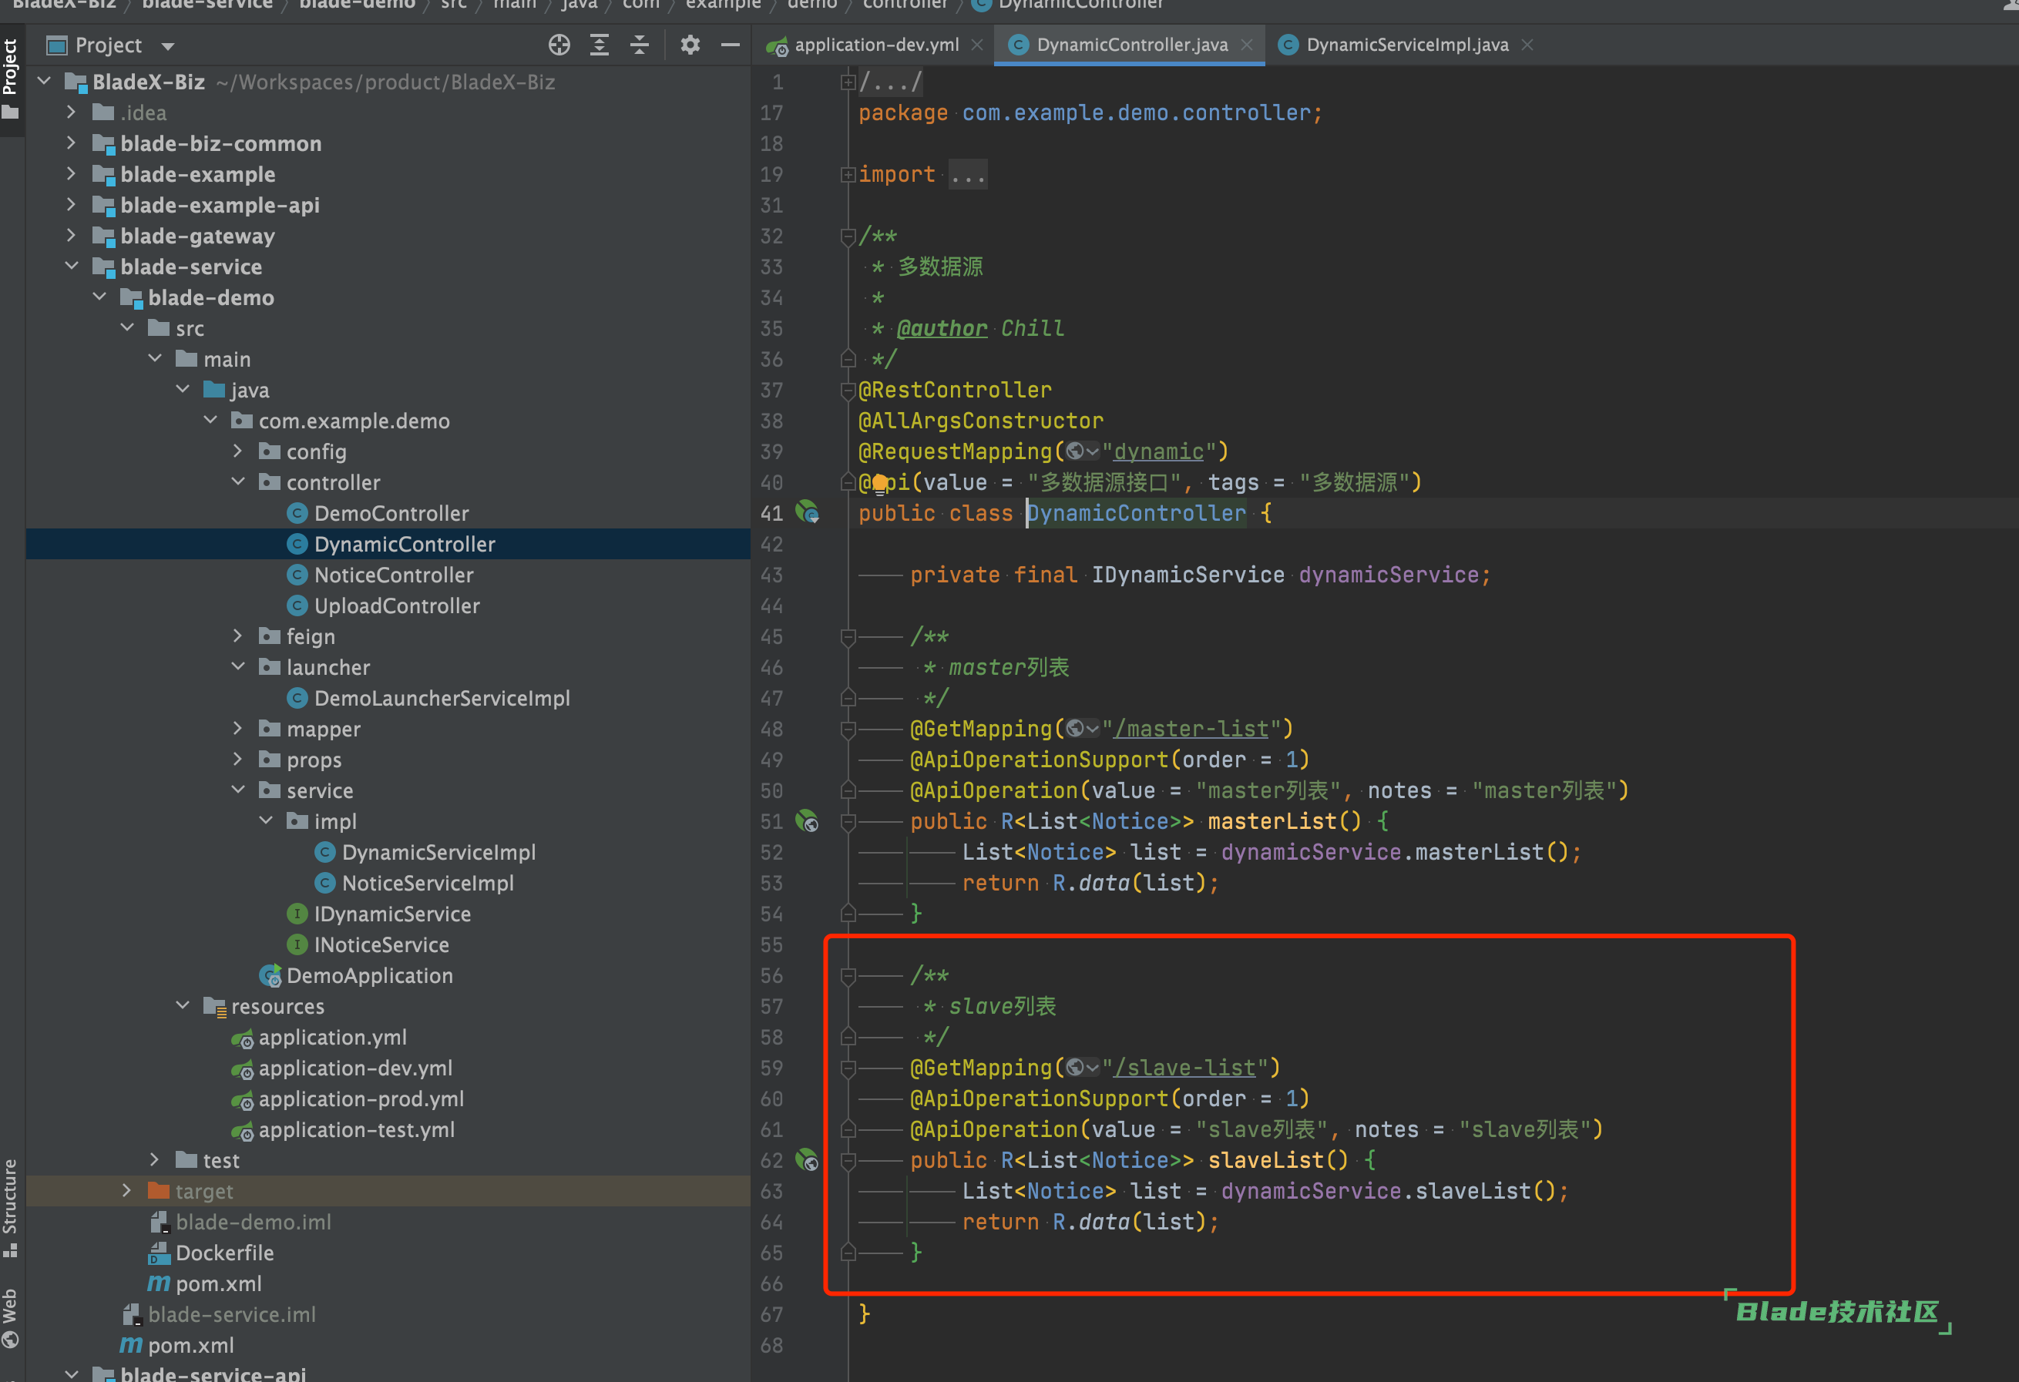The image size is (2019, 1382).
Task: Open the Project tool window sidebar tab
Action: click(x=12, y=78)
